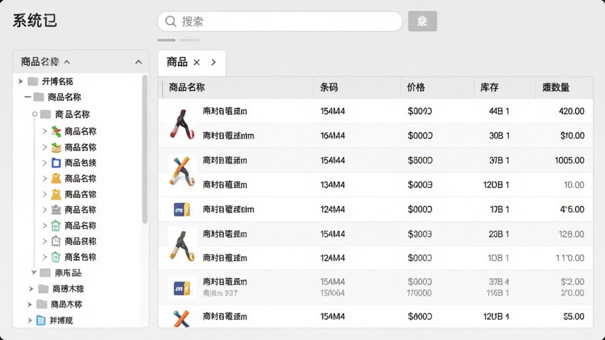Click the quantity value $10.00
605x340 pixels.
(x=572, y=136)
